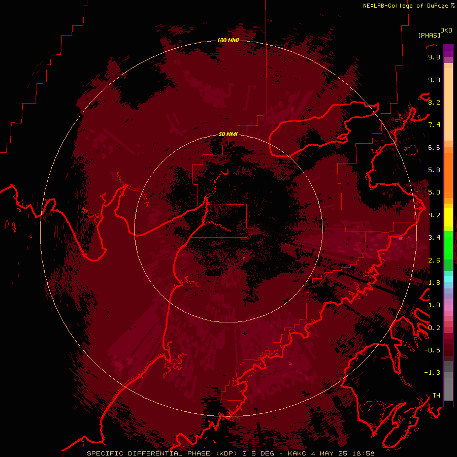Click the 50 NMI range ring label
The image size is (457, 457).
[228, 134]
